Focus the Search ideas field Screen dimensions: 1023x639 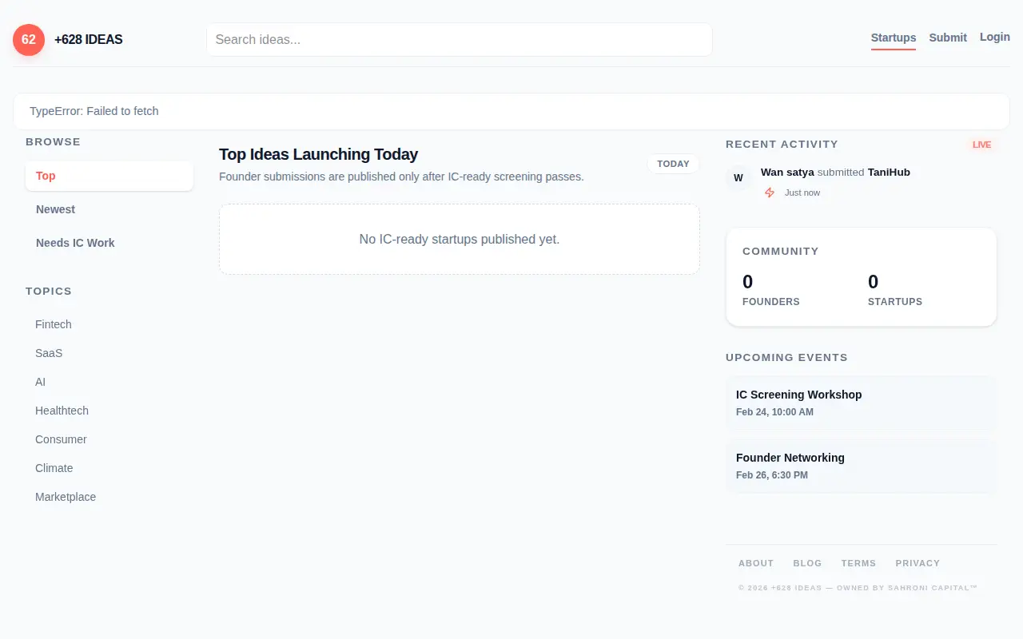pos(460,40)
